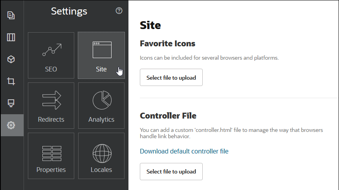Download default controller file link
339x190 pixels.
[x=184, y=151]
